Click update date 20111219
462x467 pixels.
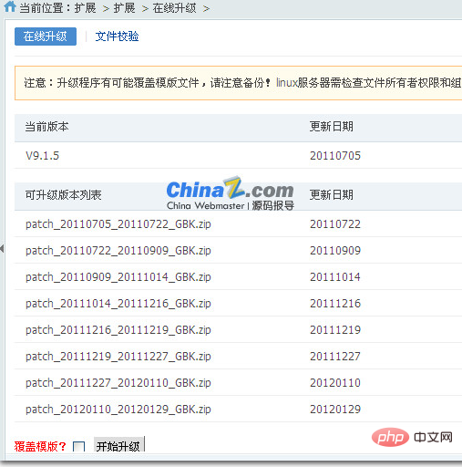point(335,330)
